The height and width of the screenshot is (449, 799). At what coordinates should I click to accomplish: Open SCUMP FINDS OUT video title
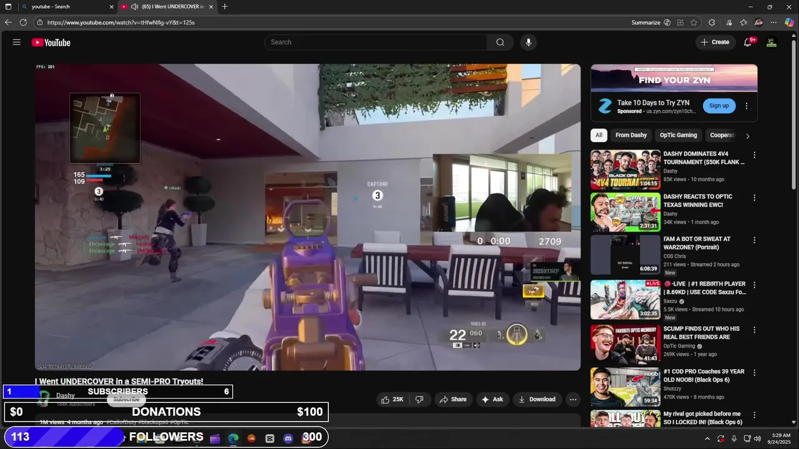tap(702, 333)
